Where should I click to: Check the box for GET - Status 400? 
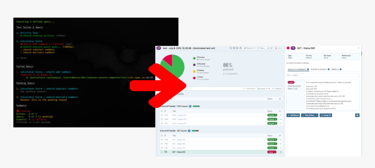point(162,144)
